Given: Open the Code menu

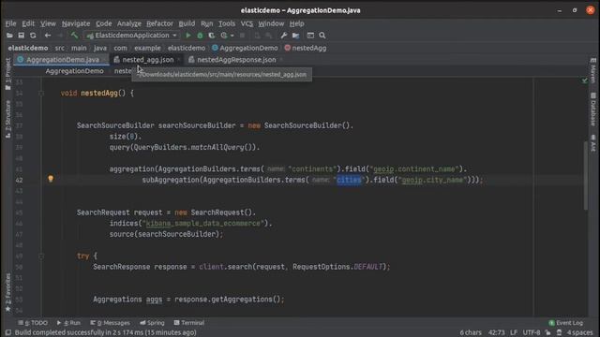Looking at the screenshot, I should click(104, 23).
